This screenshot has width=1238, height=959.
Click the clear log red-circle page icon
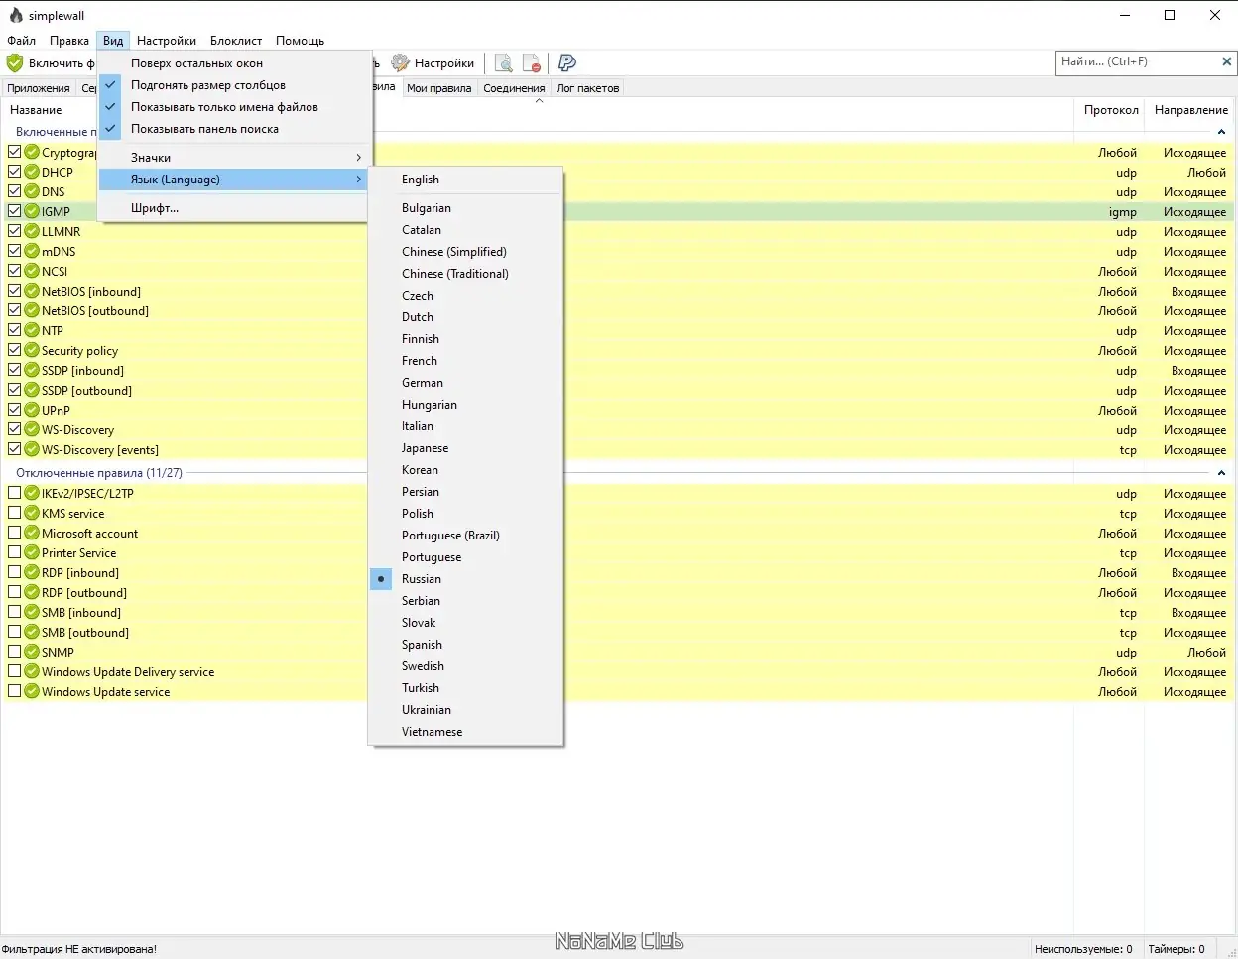[x=532, y=63]
